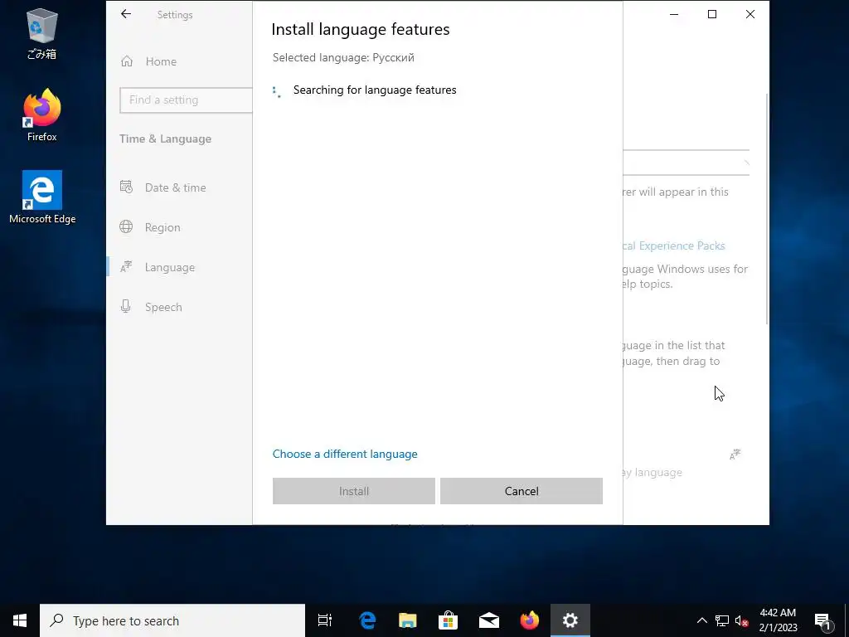Open Recycle Bin desktop icon
The width and height of the screenshot is (849, 637).
point(41,34)
